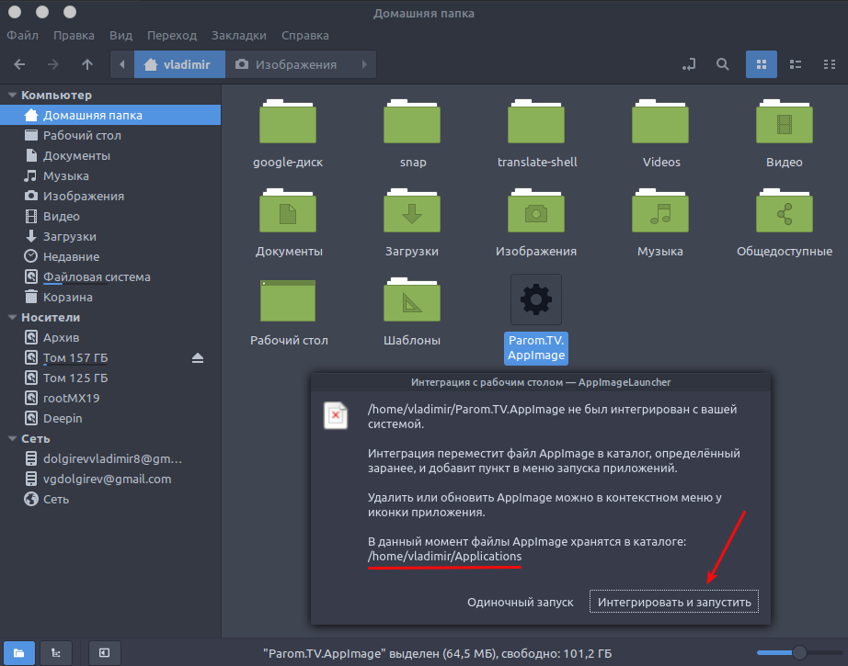Viewport: 848px width, 666px height.
Task: Toggle the path bar text entry icon
Action: 688,64
